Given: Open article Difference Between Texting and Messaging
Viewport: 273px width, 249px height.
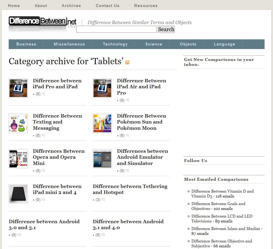Looking at the screenshot, I should 57,122.
